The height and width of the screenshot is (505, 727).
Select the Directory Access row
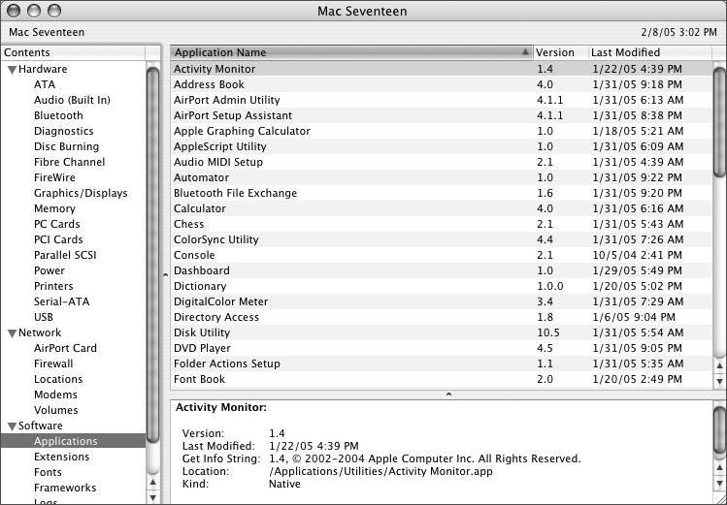441,317
